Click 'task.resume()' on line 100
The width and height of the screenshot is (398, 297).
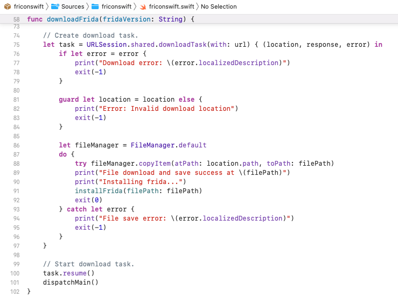69,273
